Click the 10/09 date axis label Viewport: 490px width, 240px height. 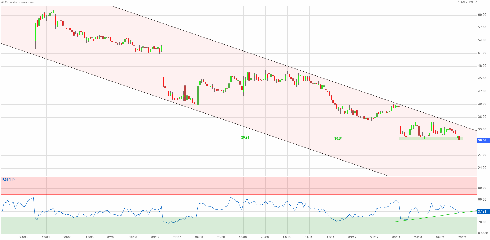coord(243,237)
